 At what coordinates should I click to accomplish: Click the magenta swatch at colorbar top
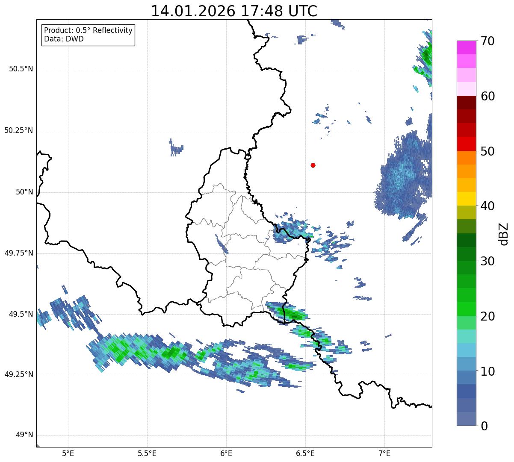[x=466, y=47]
